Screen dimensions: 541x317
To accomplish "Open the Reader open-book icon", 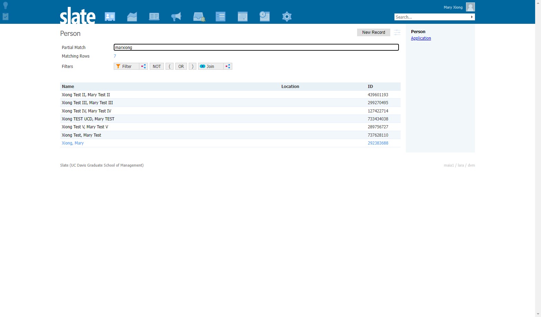I will click(x=154, y=17).
